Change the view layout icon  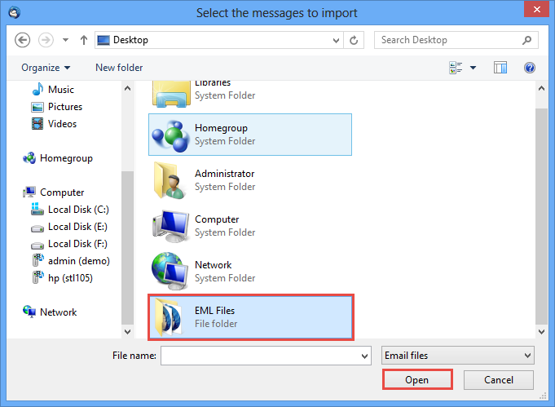point(456,68)
